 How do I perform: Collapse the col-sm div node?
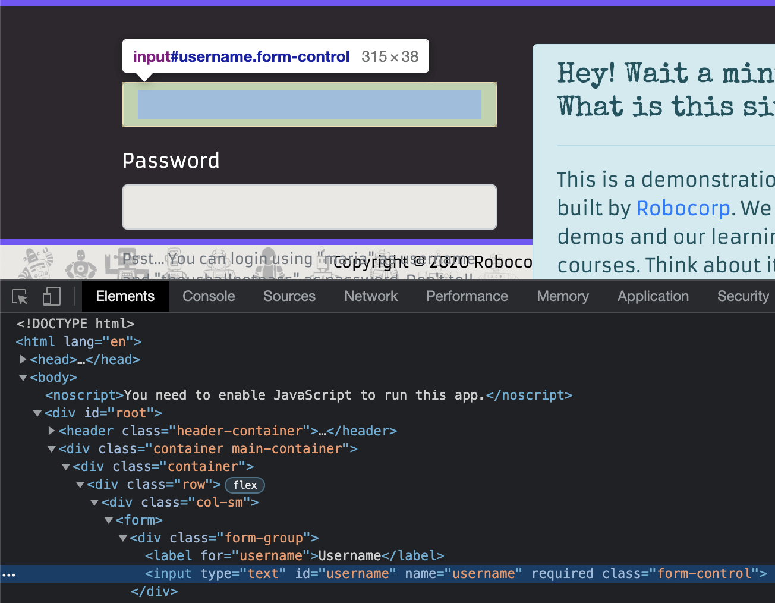pos(94,502)
